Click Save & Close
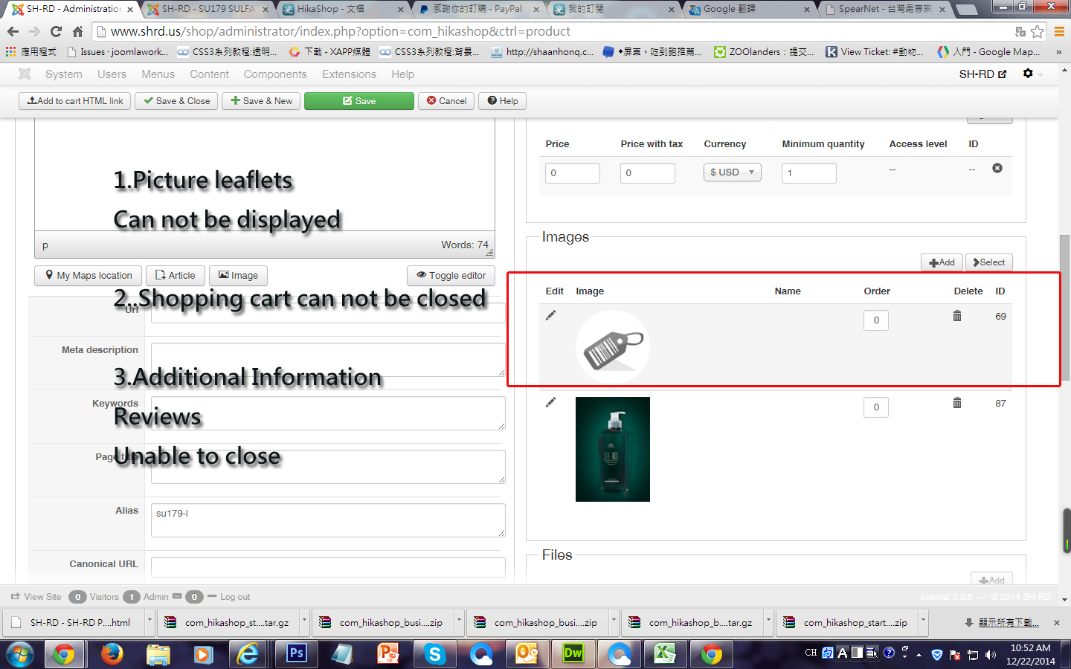 (177, 101)
